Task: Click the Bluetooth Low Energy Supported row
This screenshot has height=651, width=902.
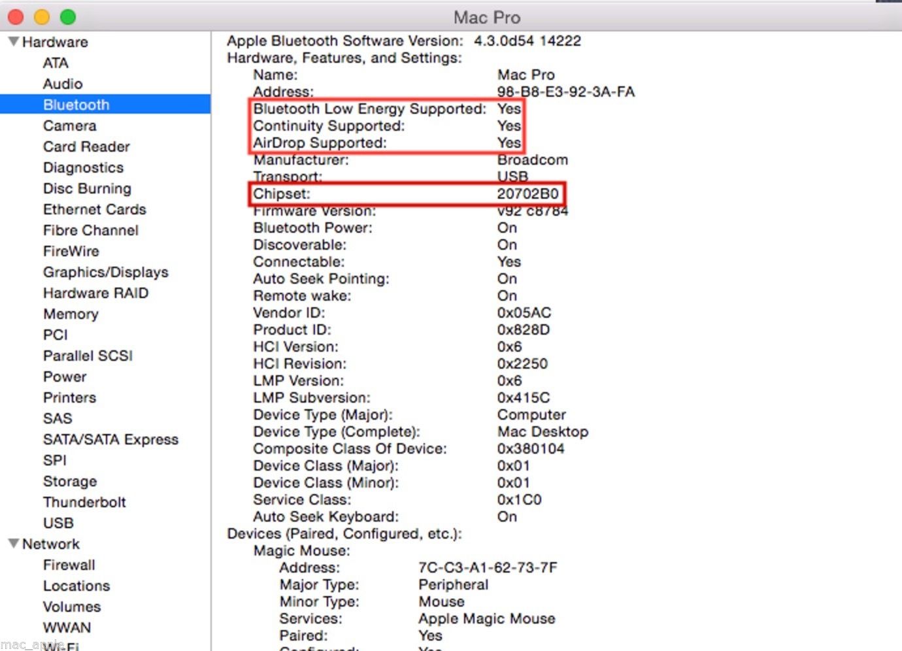Action: (387, 108)
